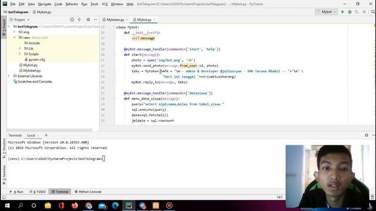Open the Help menu
Viewport: 376px width, 211px height.
point(130,4)
